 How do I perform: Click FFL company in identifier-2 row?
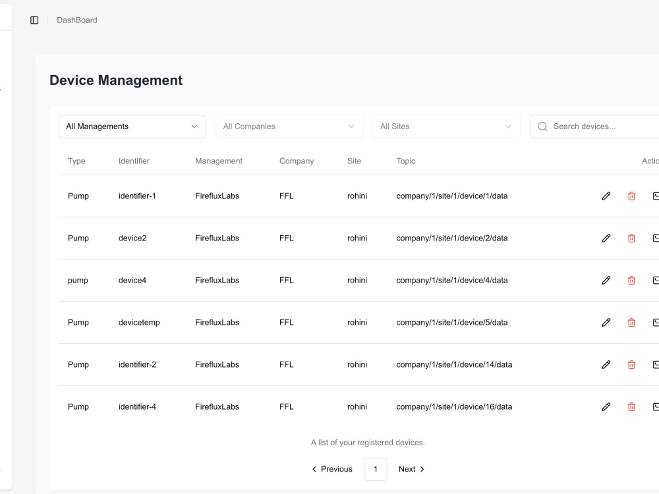pyautogui.click(x=286, y=365)
